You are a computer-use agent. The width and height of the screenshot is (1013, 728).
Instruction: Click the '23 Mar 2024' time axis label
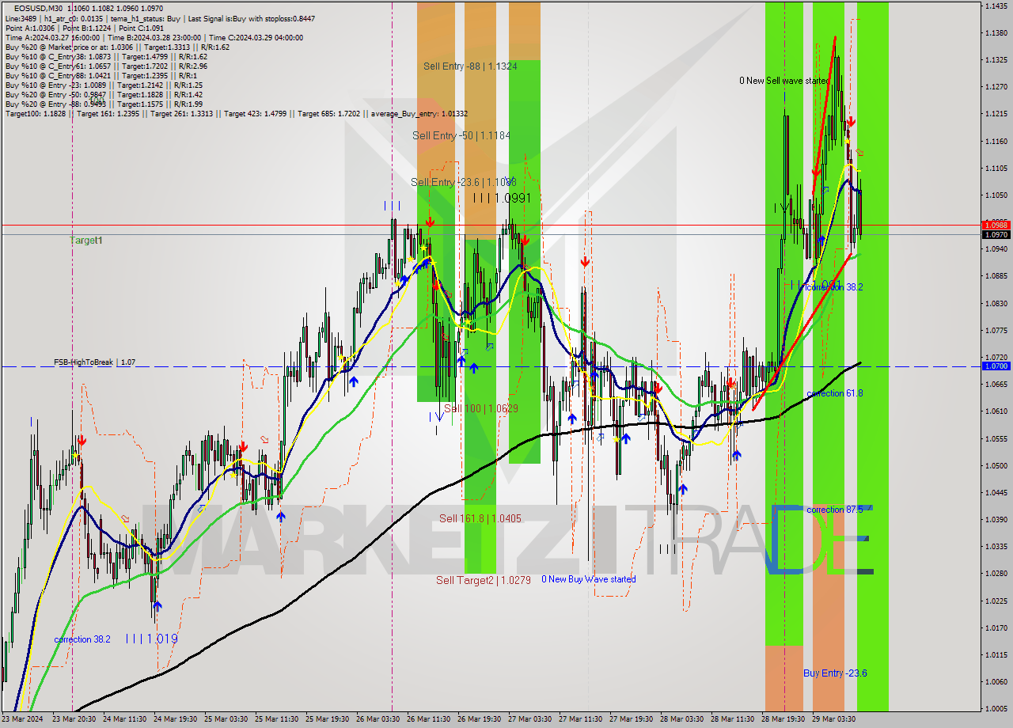(23, 719)
